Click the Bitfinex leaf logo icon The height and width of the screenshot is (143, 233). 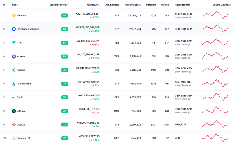[x=14, y=111]
